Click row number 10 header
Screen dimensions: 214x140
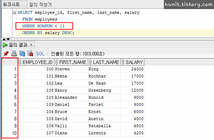[x=10, y=133]
